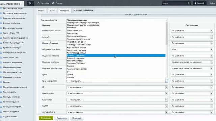Screen dimensions: 216x121
Task: Open Расходные материалы in the sidebar tree
Action: pyautogui.click(x=12, y=107)
